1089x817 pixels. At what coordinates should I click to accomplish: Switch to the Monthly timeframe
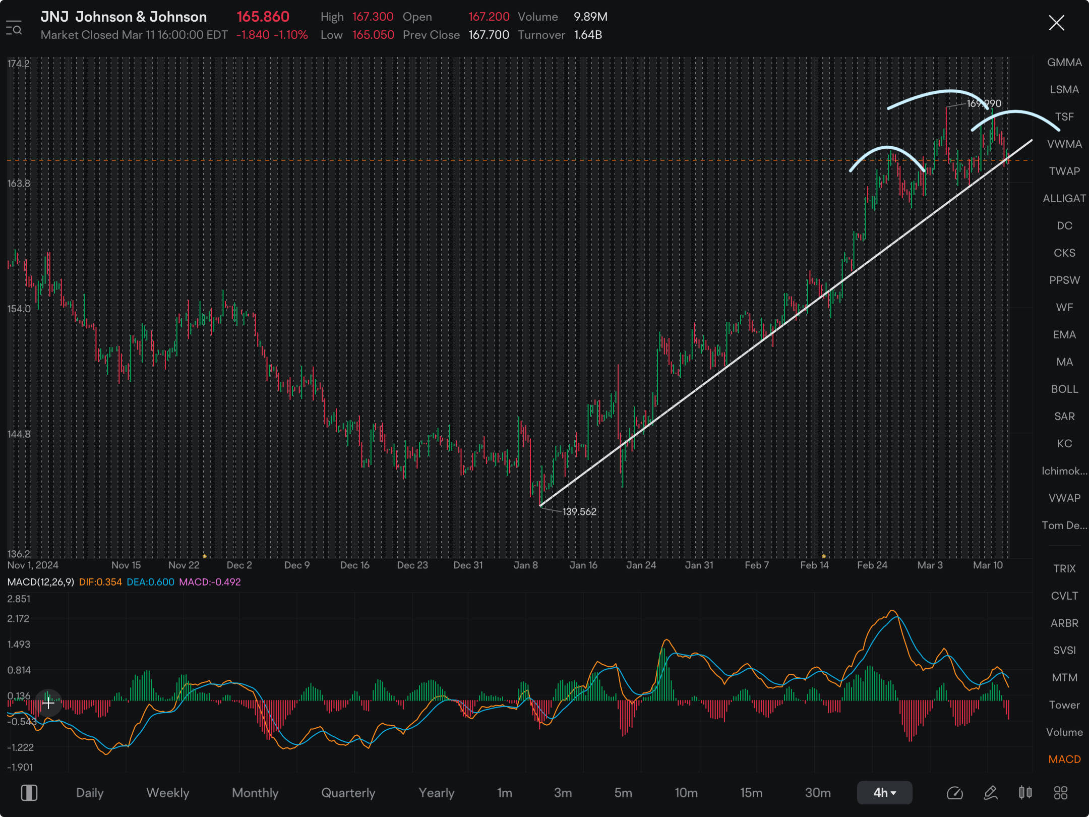(255, 793)
